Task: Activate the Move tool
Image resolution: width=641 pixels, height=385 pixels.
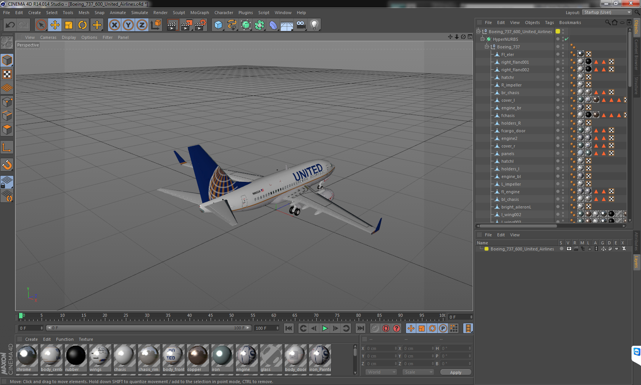Action: 55,25
